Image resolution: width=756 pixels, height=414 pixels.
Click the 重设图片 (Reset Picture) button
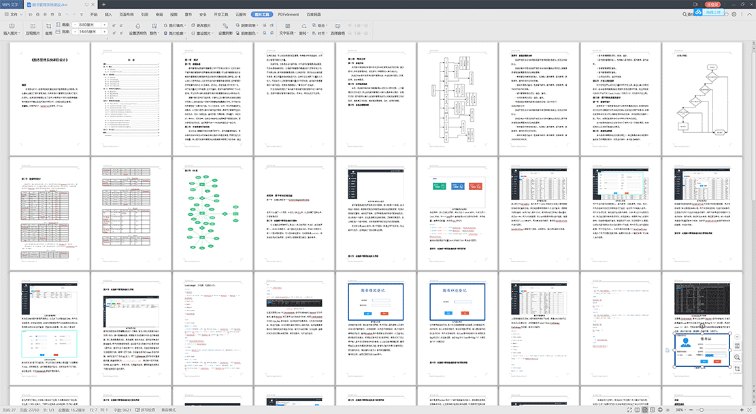pyautogui.click(x=201, y=32)
